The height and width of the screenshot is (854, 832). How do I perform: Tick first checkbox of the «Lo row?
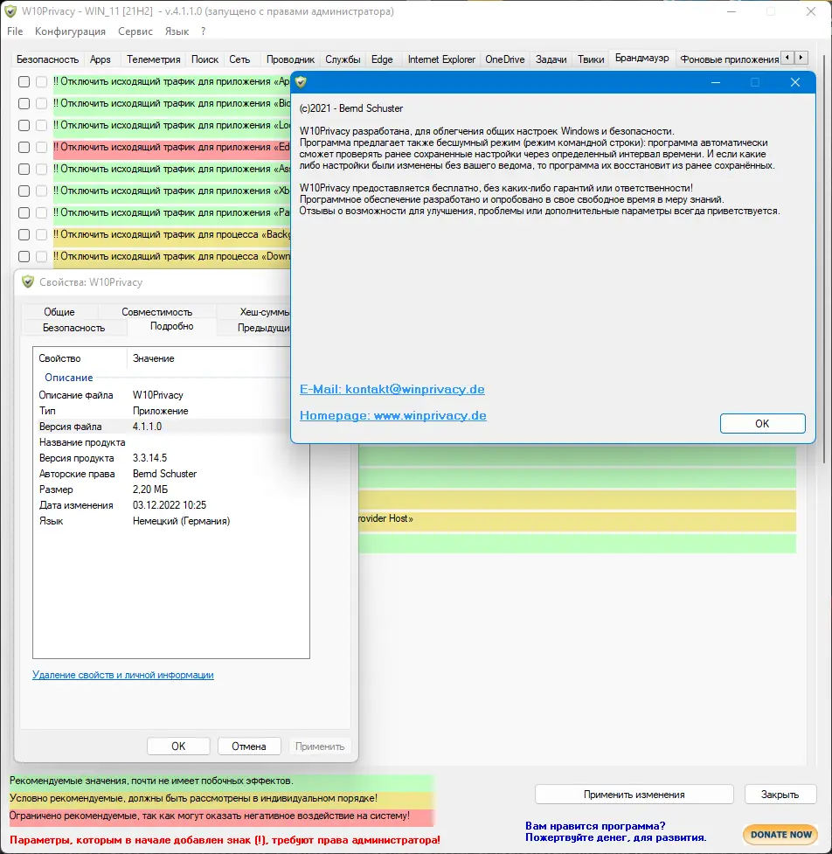(24, 125)
